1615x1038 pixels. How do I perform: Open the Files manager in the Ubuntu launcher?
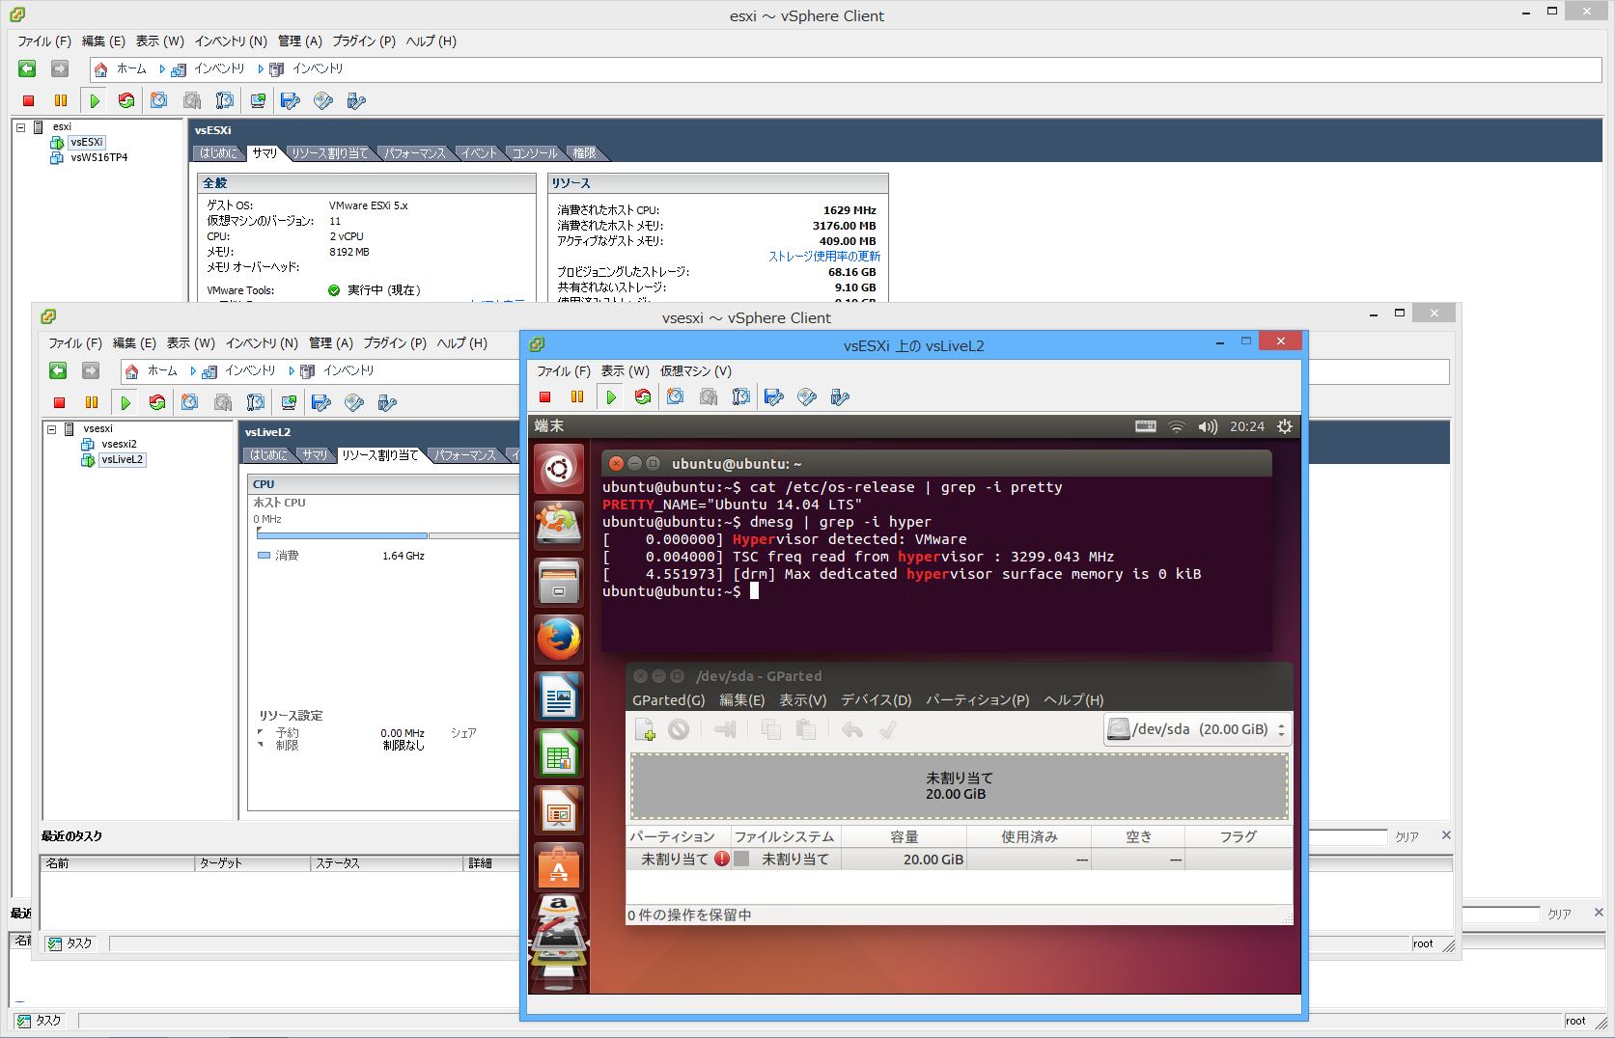coord(559,583)
